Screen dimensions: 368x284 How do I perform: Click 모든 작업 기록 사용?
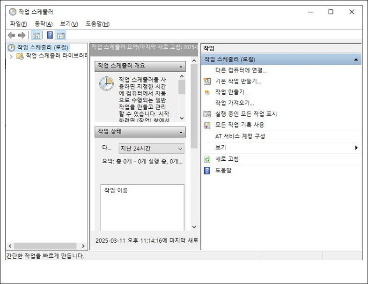(x=240, y=125)
